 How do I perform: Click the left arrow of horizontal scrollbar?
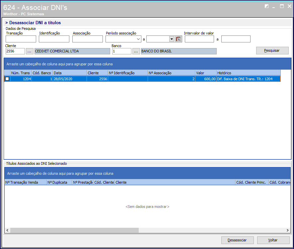click(7, 230)
